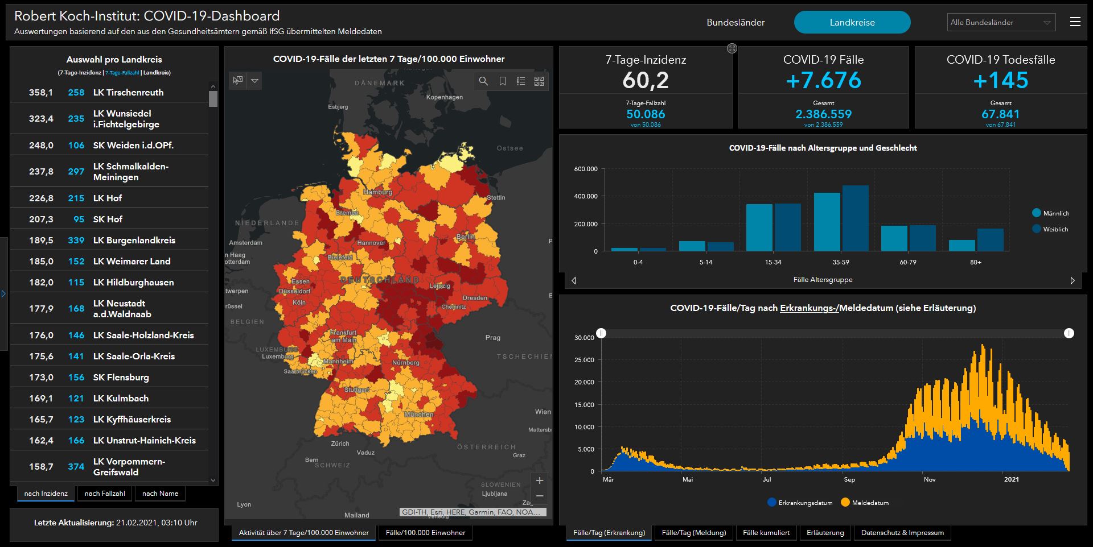Click the map selection tool icon
Image resolution: width=1093 pixels, height=547 pixels.
click(x=238, y=81)
